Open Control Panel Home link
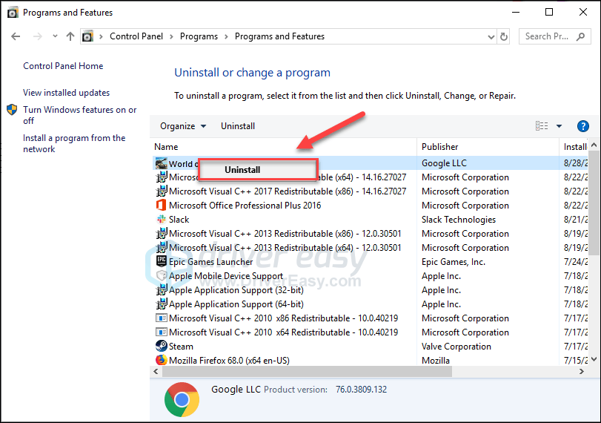The image size is (601, 423). 63,66
